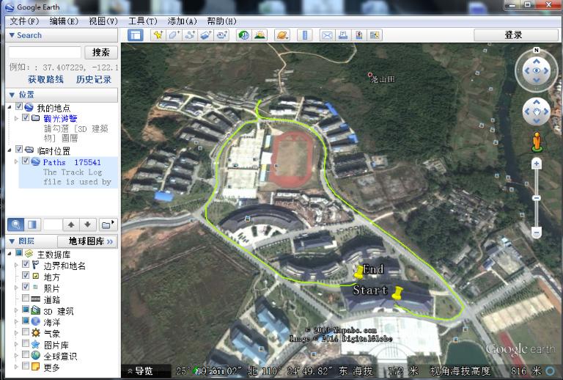Expand 导览 tour guide button
Image resolution: width=563 pixels, height=380 pixels.
(x=141, y=371)
